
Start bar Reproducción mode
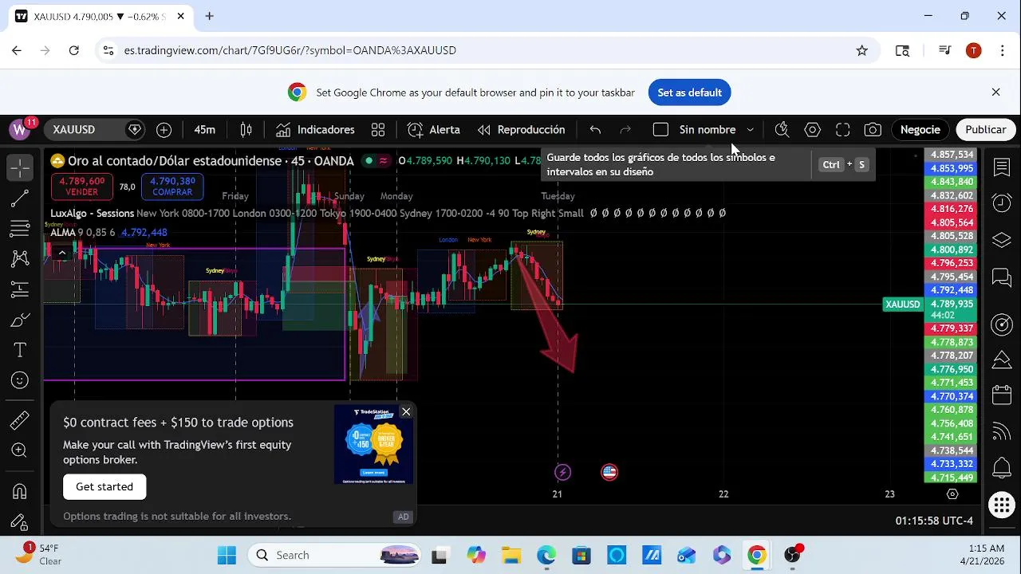522,130
